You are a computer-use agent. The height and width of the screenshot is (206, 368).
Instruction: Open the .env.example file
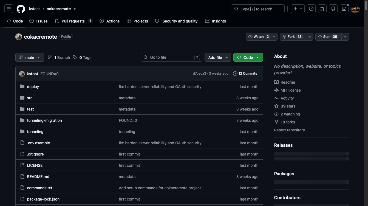point(38,143)
